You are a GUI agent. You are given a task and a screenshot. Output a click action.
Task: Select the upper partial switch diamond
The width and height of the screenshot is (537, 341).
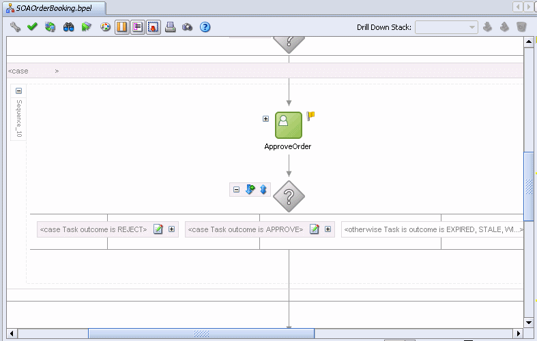pos(289,44)
